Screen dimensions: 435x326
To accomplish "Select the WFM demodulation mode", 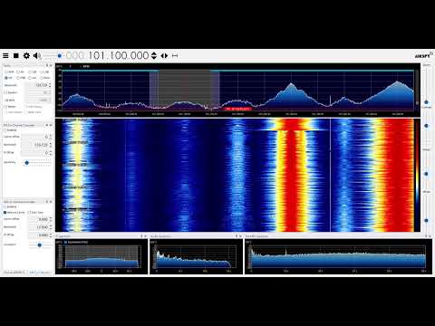I will point(8,78).
